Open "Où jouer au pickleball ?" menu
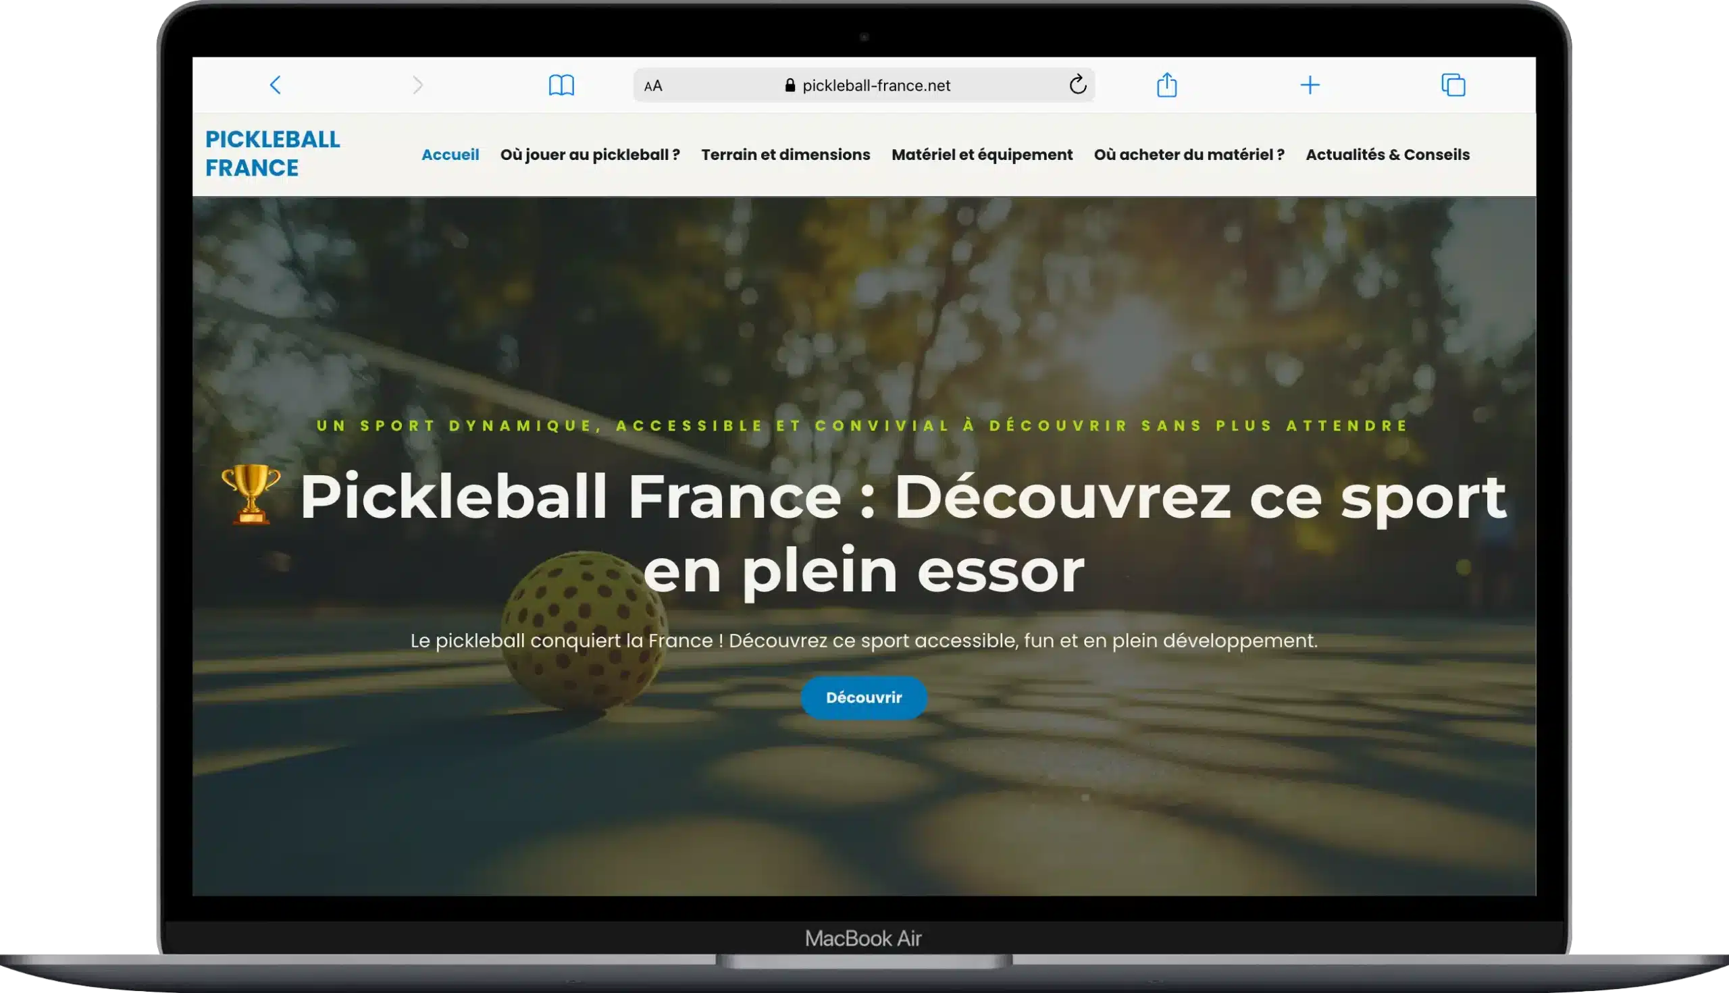This screenshot has height=993, width=1729. [x=590, y=155]
